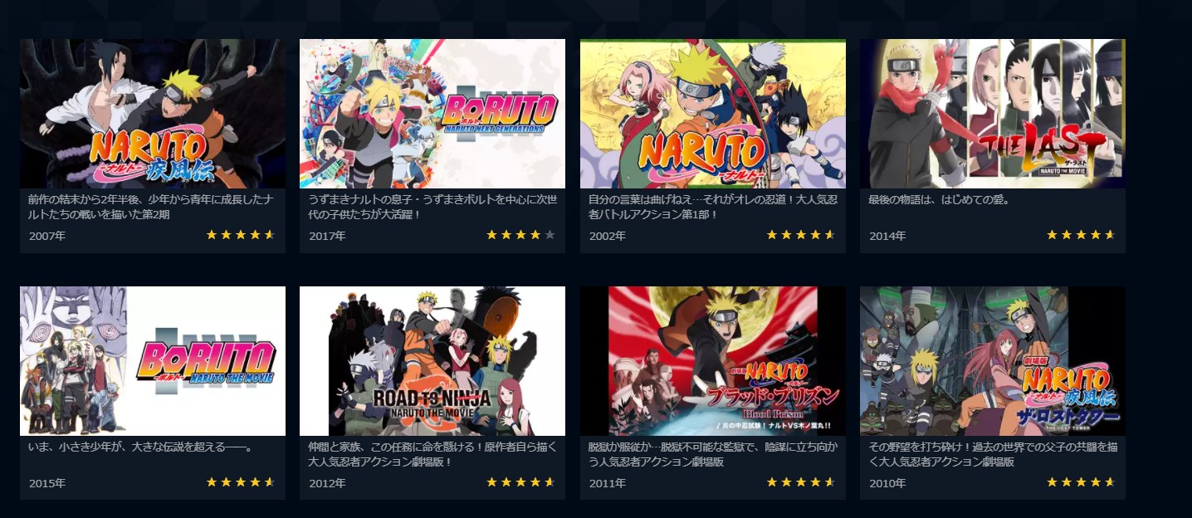Click the four-star rating under 2017 title

tap(520, 235)
